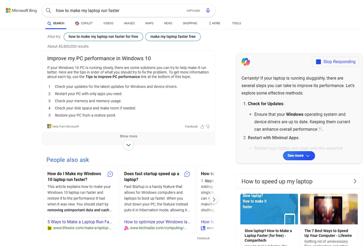
Task: Click the Stop Responding button
Action: tap(335, 62)
